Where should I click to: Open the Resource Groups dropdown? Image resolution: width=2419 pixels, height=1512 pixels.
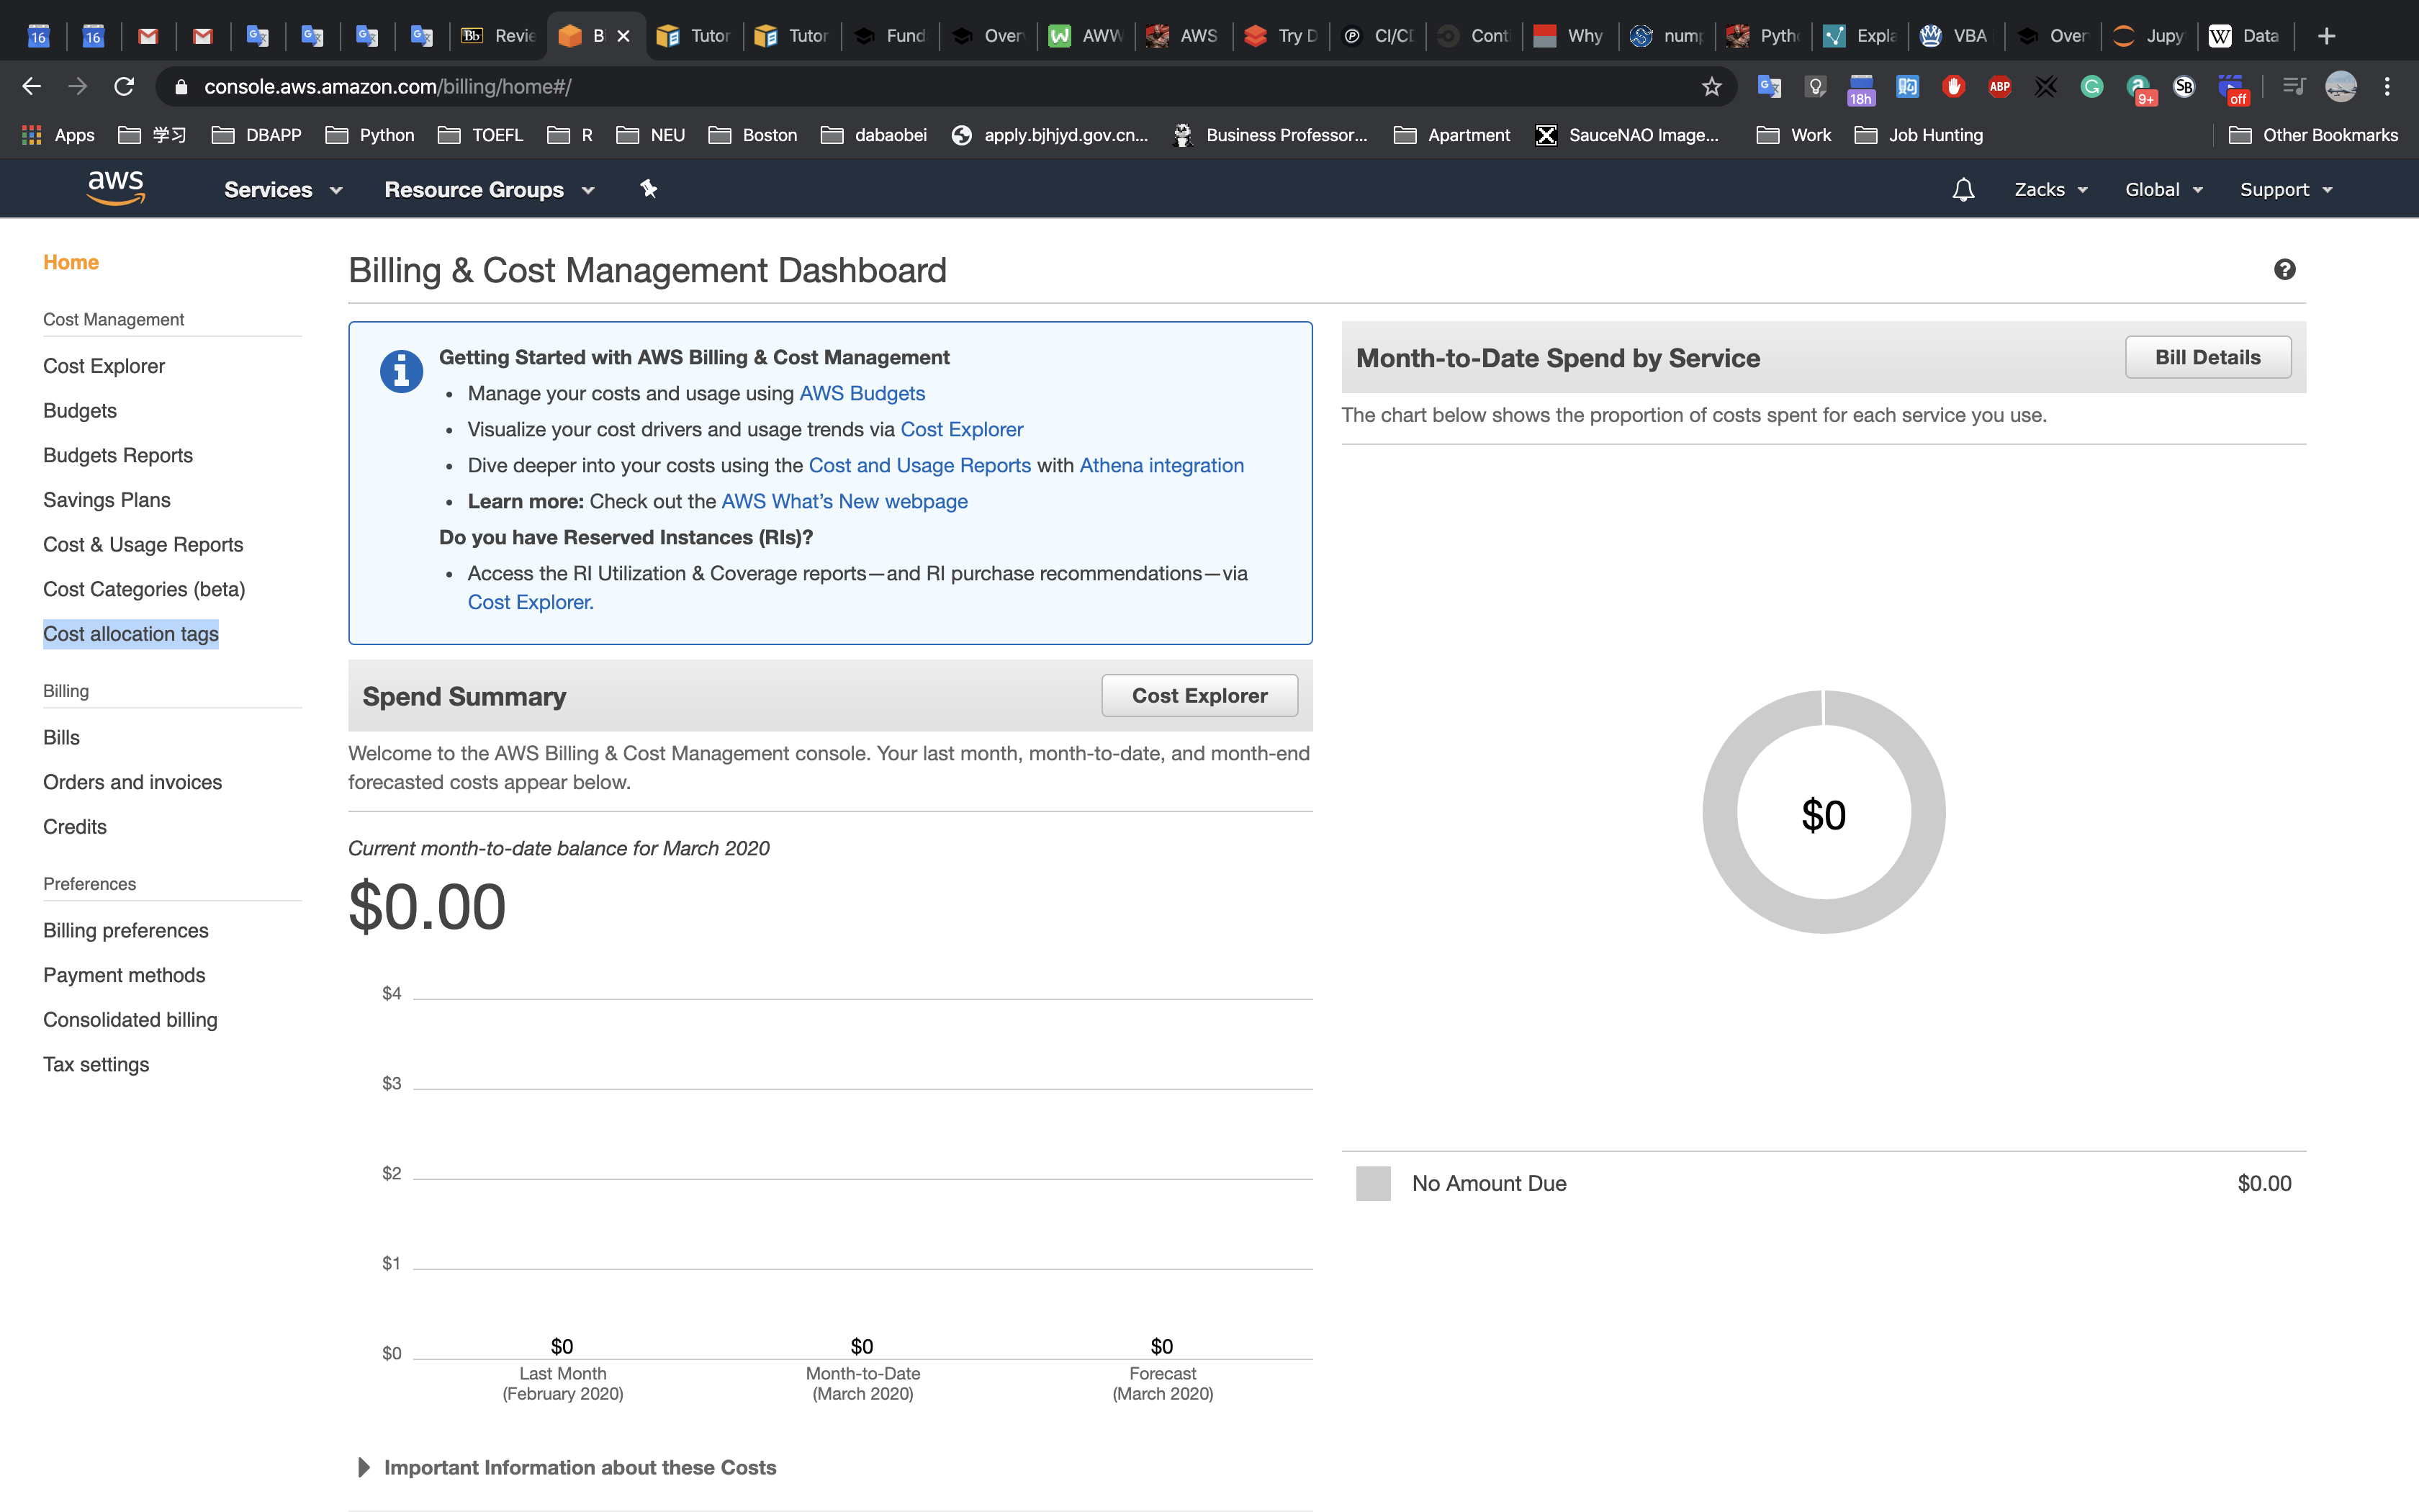(489, 189)
